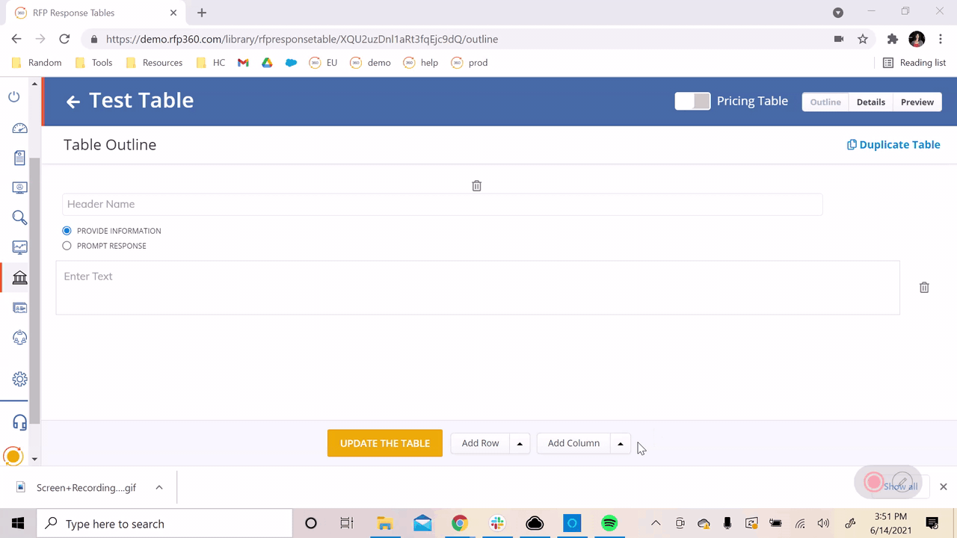Viewport: 957px width, 538px height.
Task: Open the Add Row dropdown arrow
Action: pyautogui.click(x=520, y=443)
